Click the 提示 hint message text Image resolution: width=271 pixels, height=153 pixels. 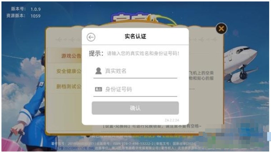coord(134,54)
